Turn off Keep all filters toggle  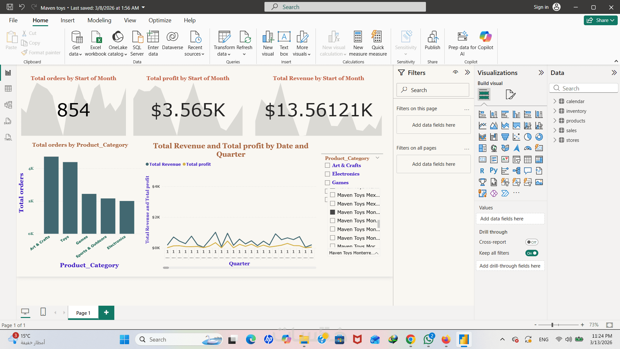(532, 253)
